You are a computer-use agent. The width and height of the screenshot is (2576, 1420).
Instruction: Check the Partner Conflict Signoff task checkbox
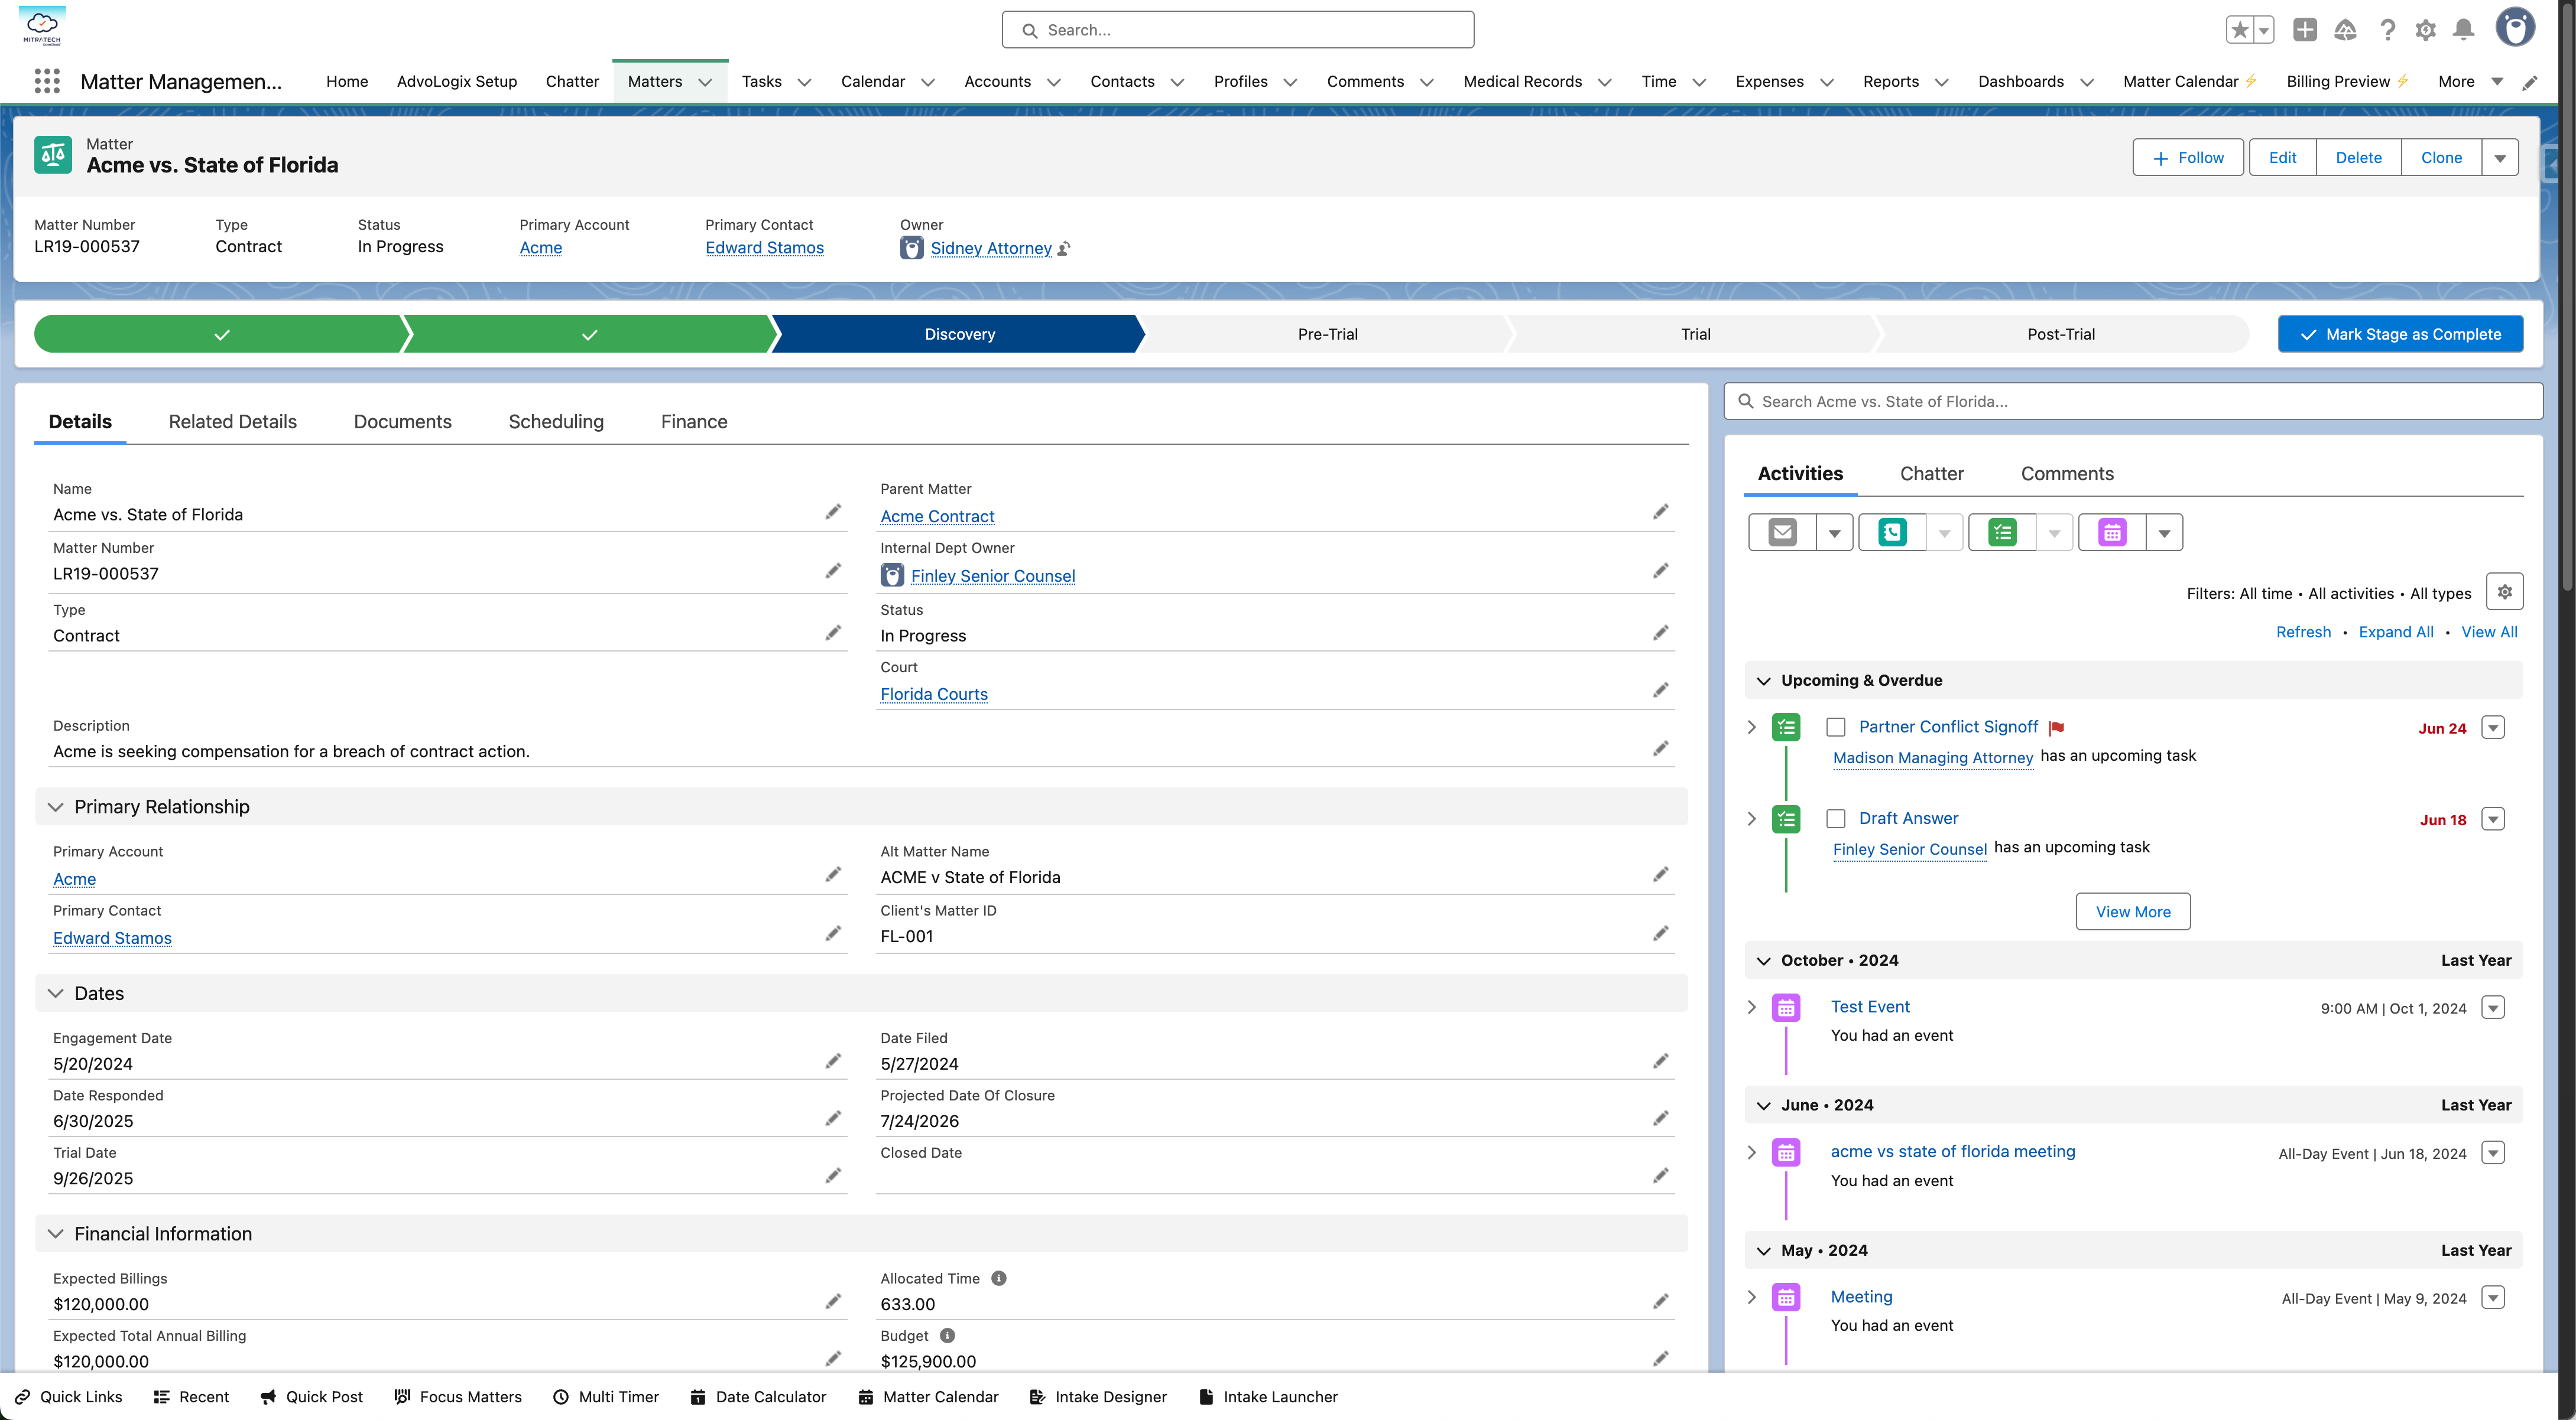[1836, 728]
